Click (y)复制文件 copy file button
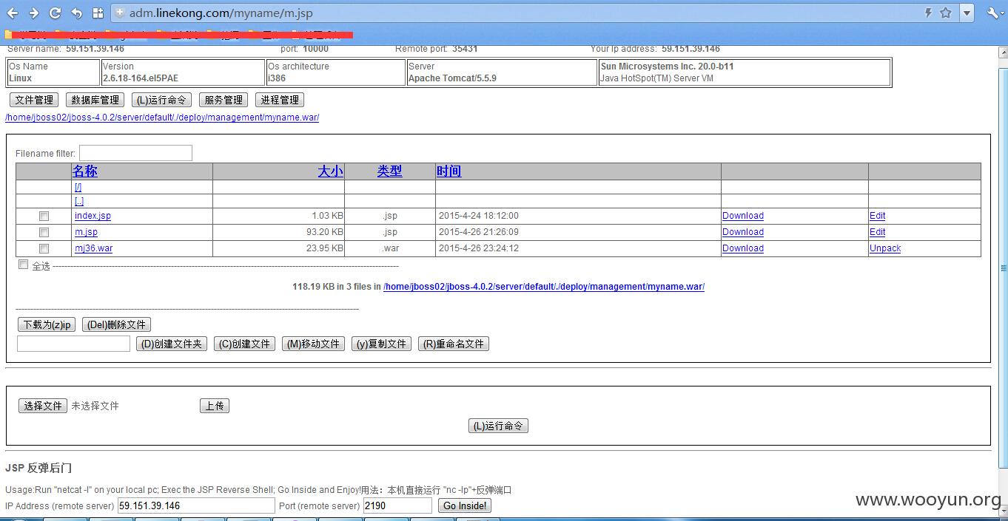Viewport: 1008px width, 521px height. (x=381, y=344)
